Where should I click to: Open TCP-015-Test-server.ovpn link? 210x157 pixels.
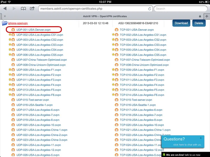(x=136, y=100)
